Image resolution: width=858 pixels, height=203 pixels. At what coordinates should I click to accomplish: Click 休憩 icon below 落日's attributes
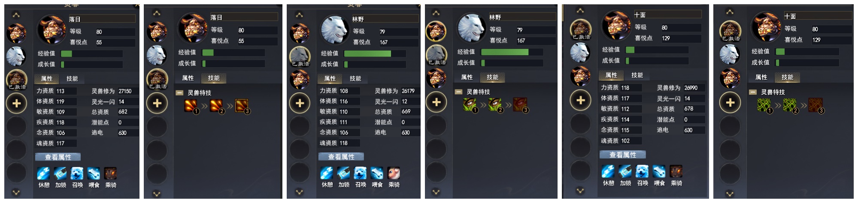43,173
